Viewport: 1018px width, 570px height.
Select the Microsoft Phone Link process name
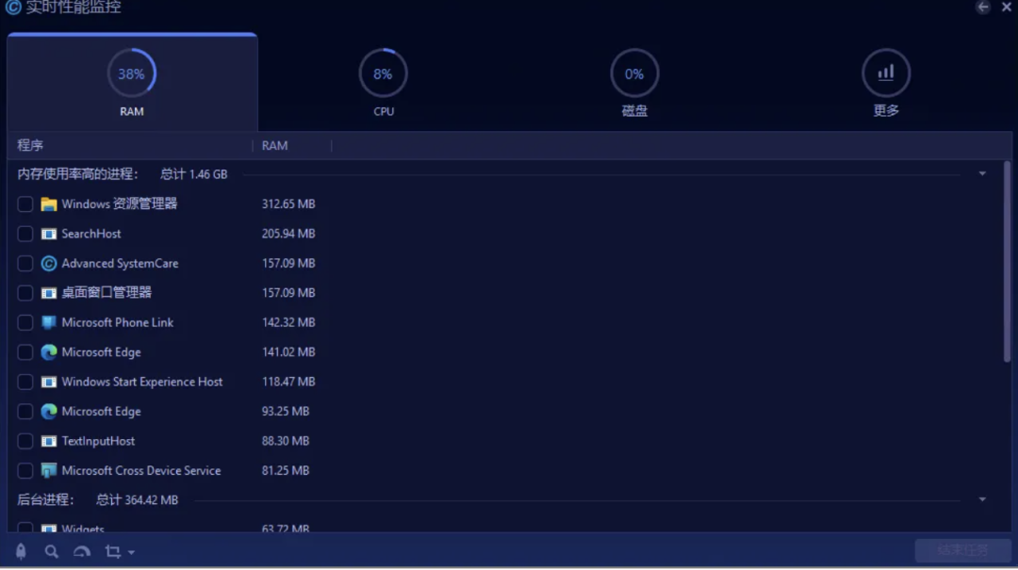[x=118, y=322]
